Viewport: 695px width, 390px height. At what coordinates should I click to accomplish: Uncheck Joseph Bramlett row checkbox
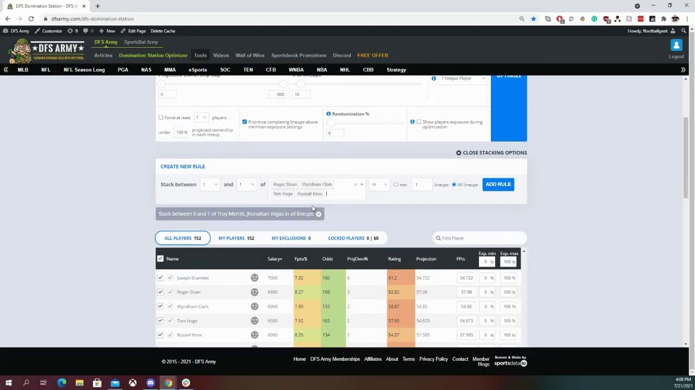click(160, 278)
